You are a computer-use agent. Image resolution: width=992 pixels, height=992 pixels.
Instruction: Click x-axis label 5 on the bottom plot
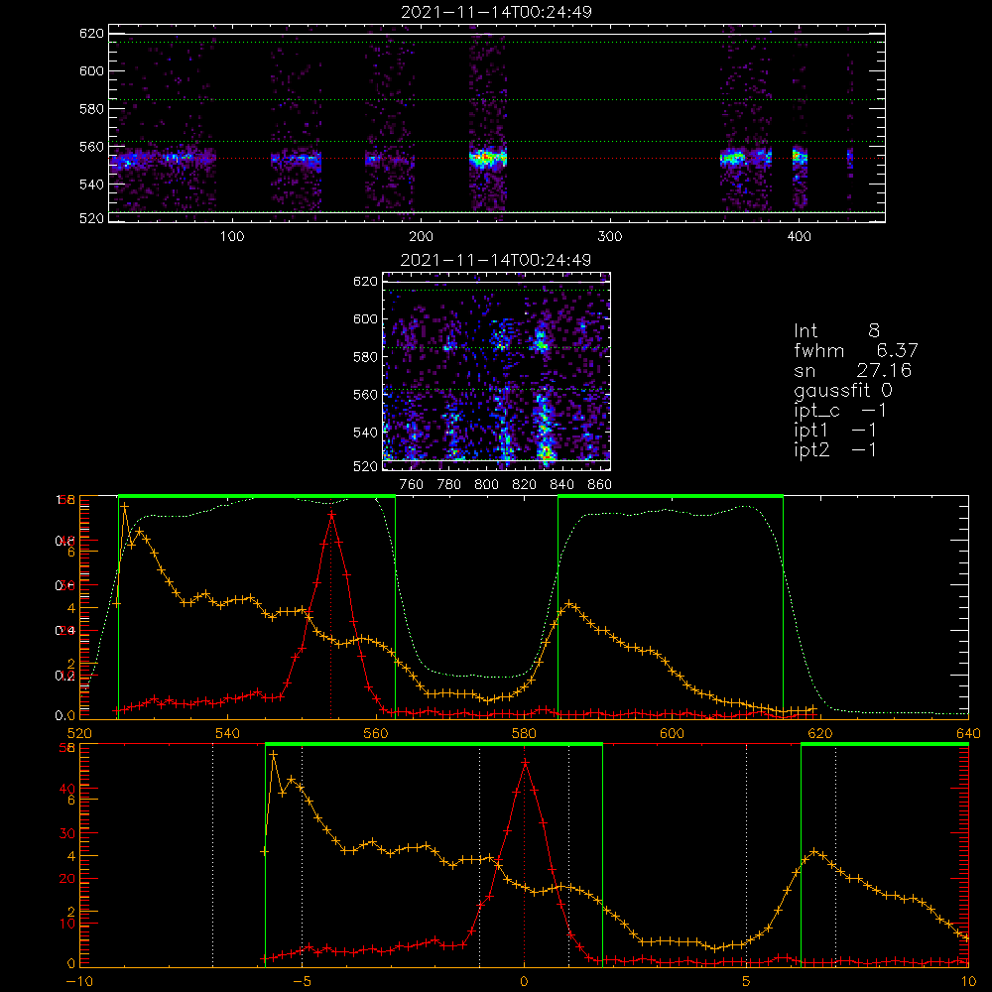tap(747, 981)
